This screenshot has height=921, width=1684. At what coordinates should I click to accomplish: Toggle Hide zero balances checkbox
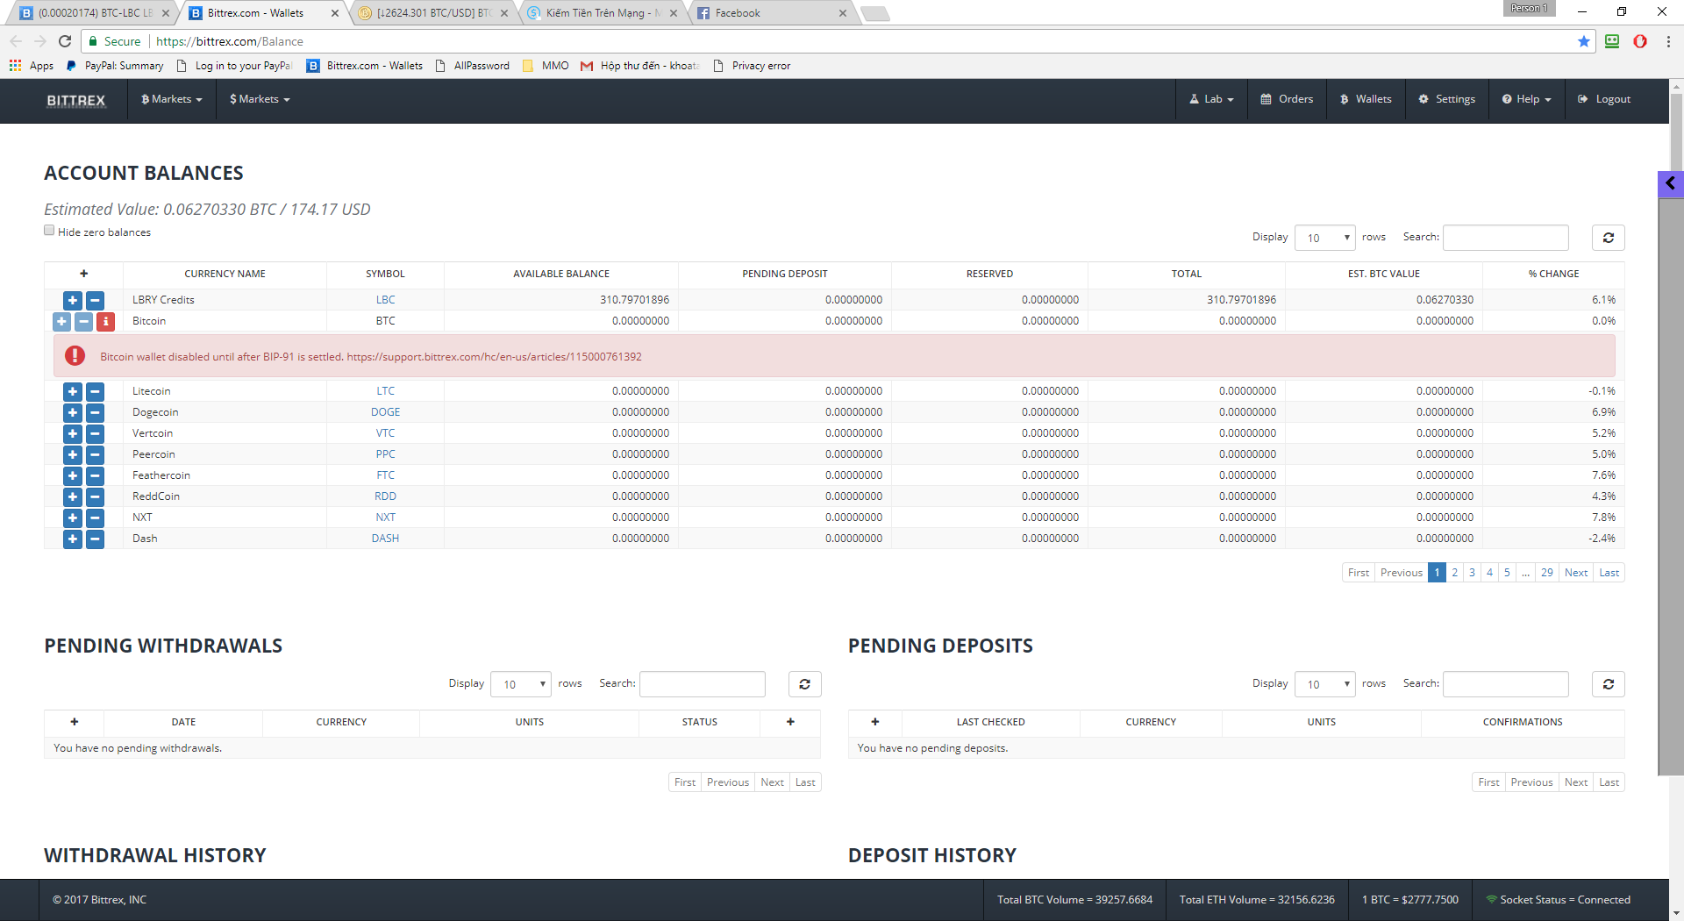[49, 231]
